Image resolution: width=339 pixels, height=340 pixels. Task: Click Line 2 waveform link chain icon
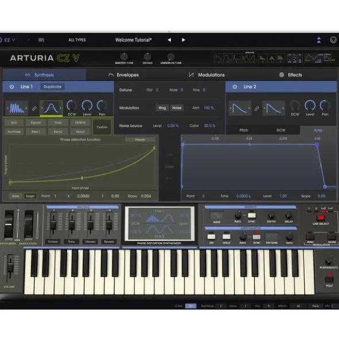coord(257,108)
